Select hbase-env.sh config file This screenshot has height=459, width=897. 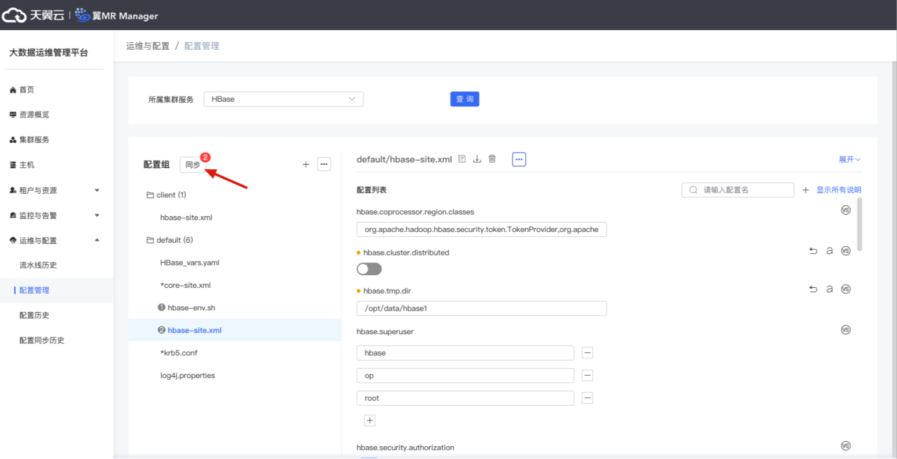click(186, 308)
